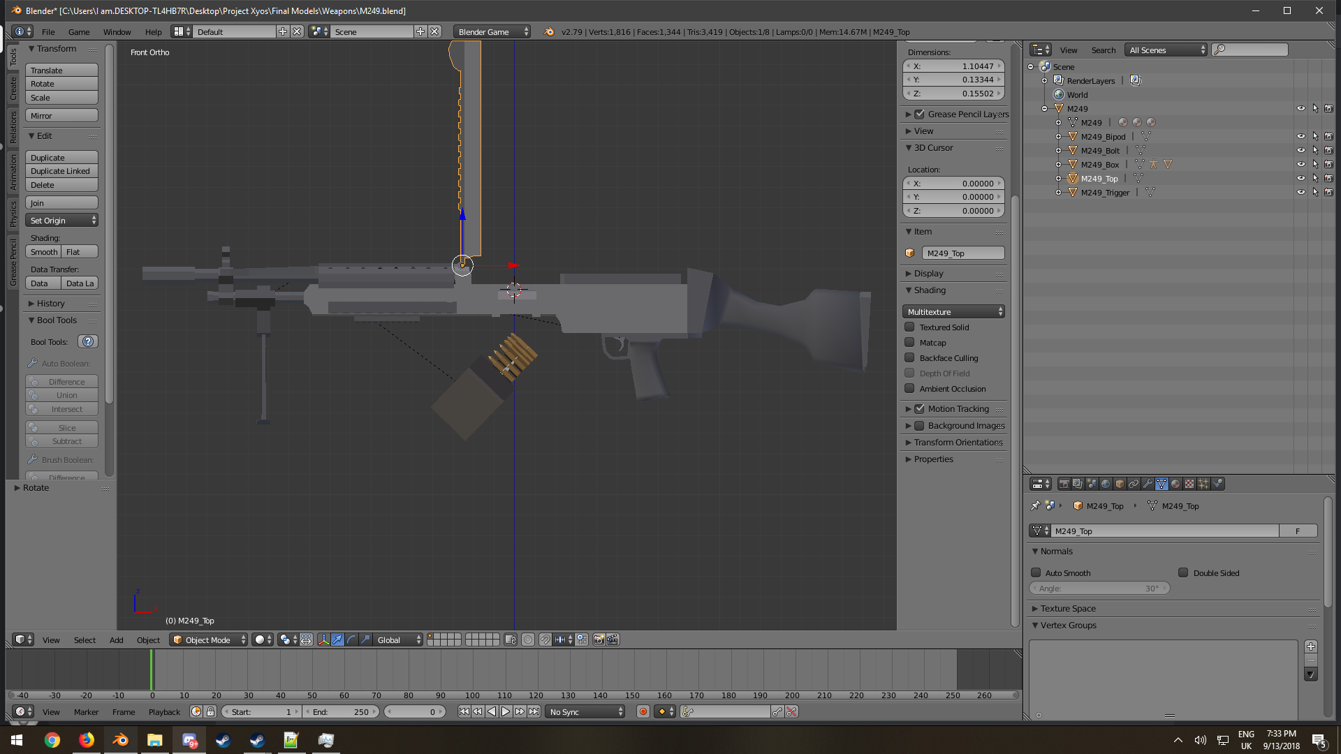Toggle M249_Box selectability cursor icon

[x=1315, y=165]
